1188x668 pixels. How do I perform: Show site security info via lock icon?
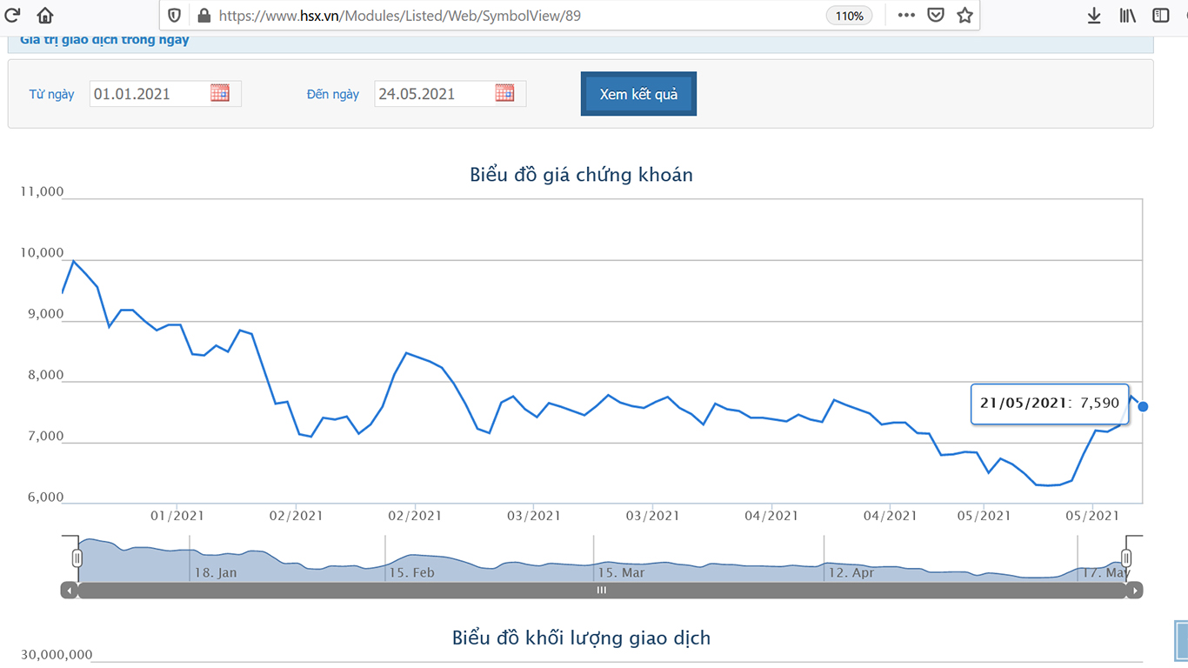click(x=204, y=16)
